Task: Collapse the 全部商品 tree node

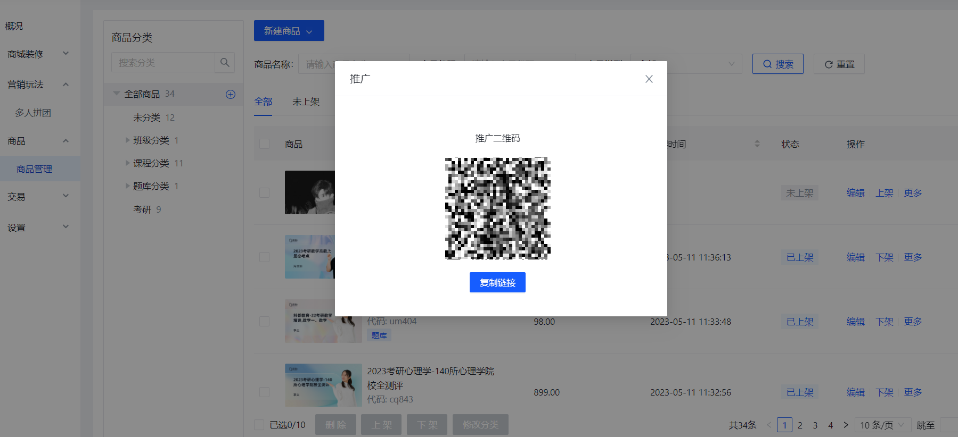Action: pos(117,94)
